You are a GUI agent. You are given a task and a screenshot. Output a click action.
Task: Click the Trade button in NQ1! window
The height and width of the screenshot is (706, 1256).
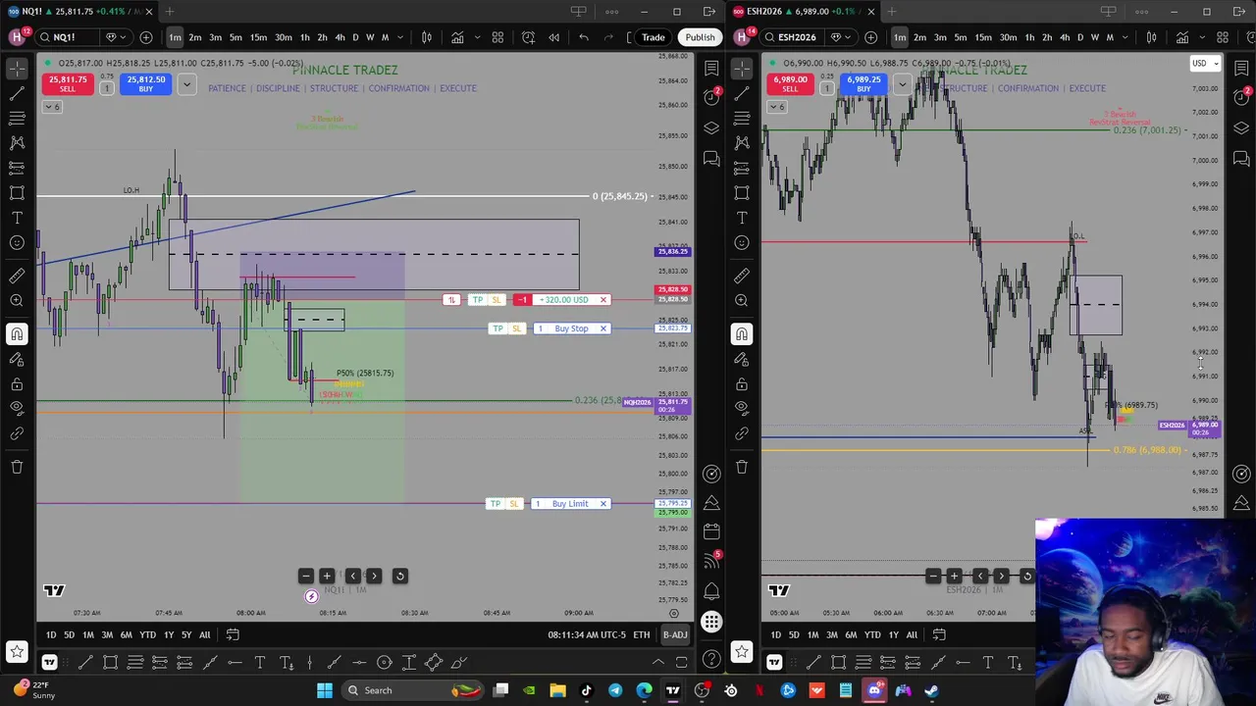coord(654,37)
